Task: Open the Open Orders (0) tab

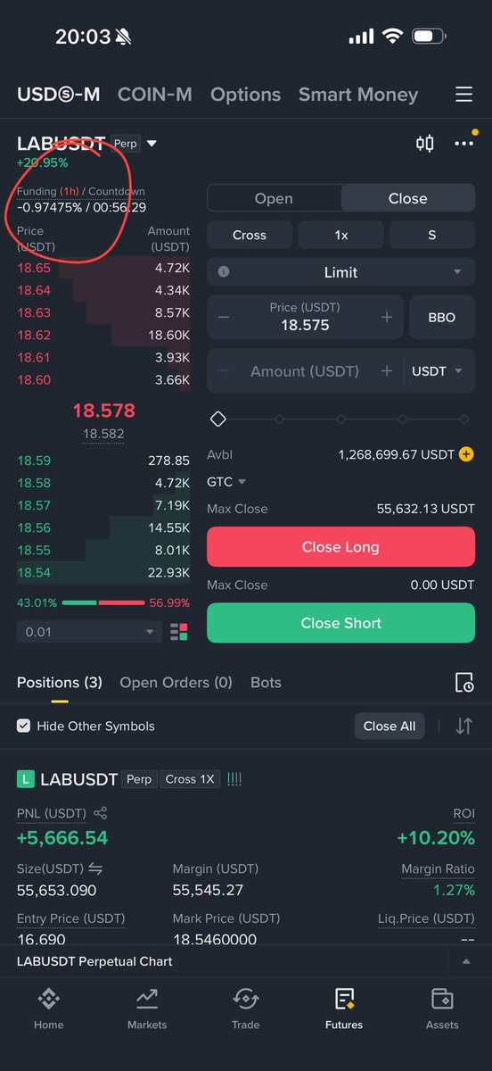Action: (x=176, y=683)
